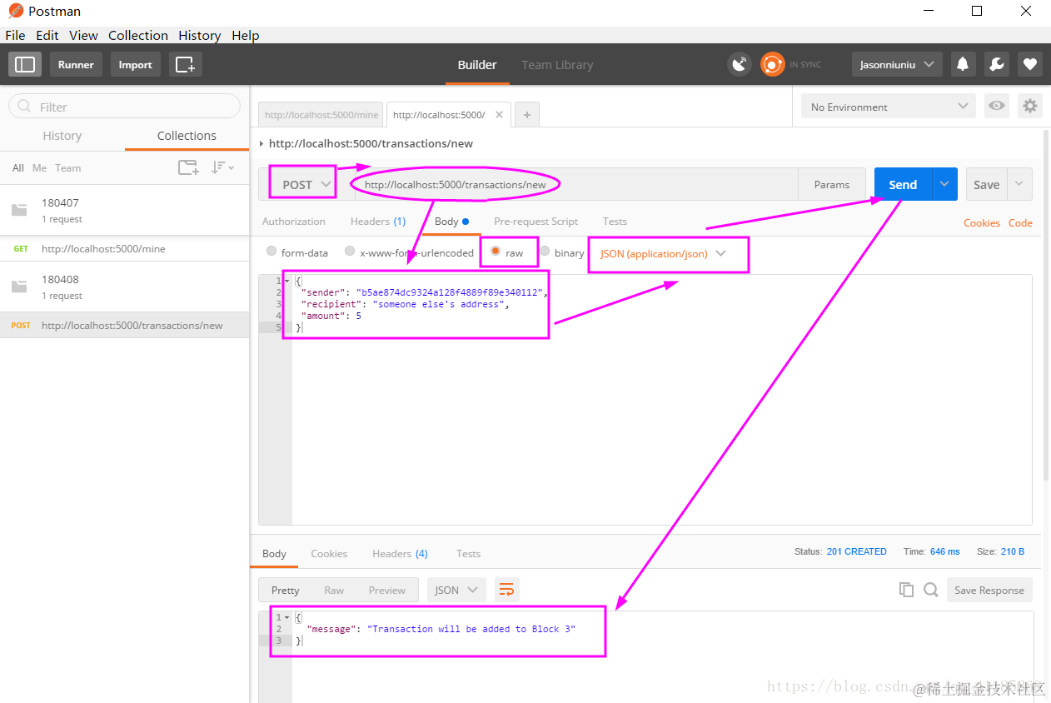The width and height of the screenshot is (1051, 703).
Task: Collapse JSON fold arrow in response
Action: click(x=288, y=618)
